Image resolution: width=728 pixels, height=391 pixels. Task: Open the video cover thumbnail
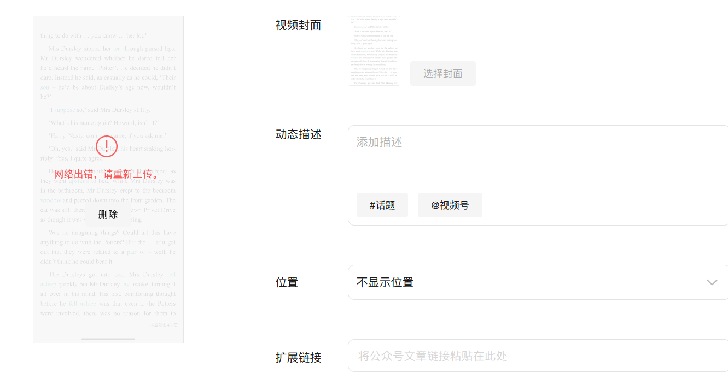pyautogui.click(x=374, y=51)
